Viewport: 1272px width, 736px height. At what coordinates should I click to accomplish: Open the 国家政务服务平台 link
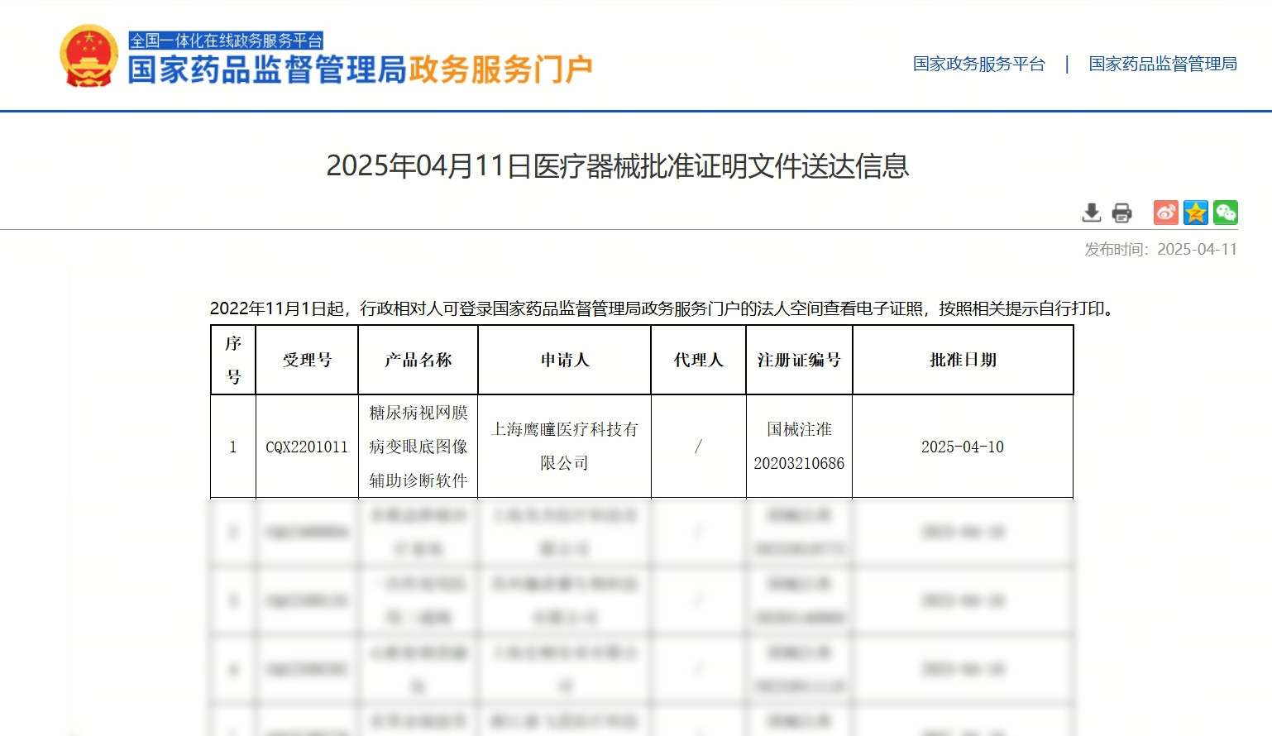coord(978,64)
